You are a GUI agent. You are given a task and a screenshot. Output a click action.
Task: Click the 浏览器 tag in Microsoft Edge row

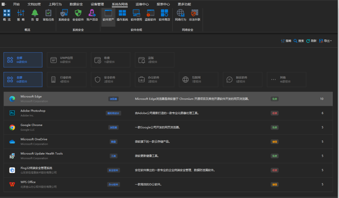click(113, 99)
